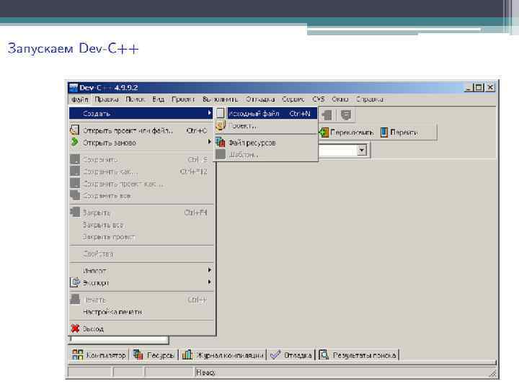
Task: Open the Сервис menu
Action: (x=293, y=99)
